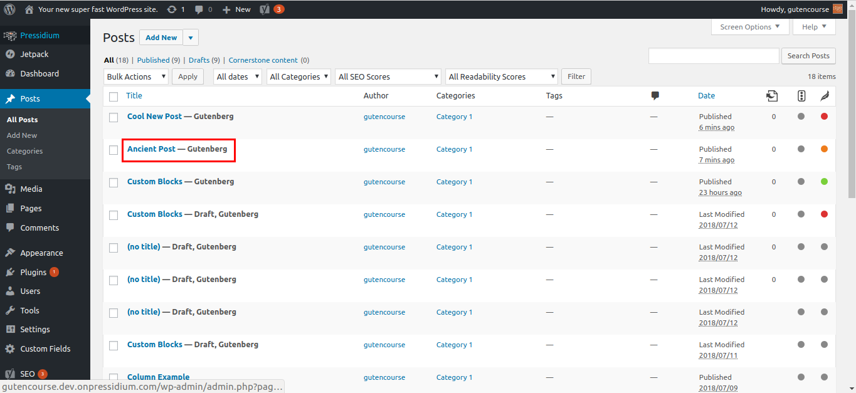Click the Appearance brush icon

(x=10, y=253)
